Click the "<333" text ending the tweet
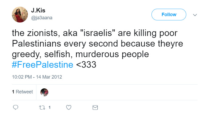This screenshot has width=208, height=118. (x=86, y=64)
